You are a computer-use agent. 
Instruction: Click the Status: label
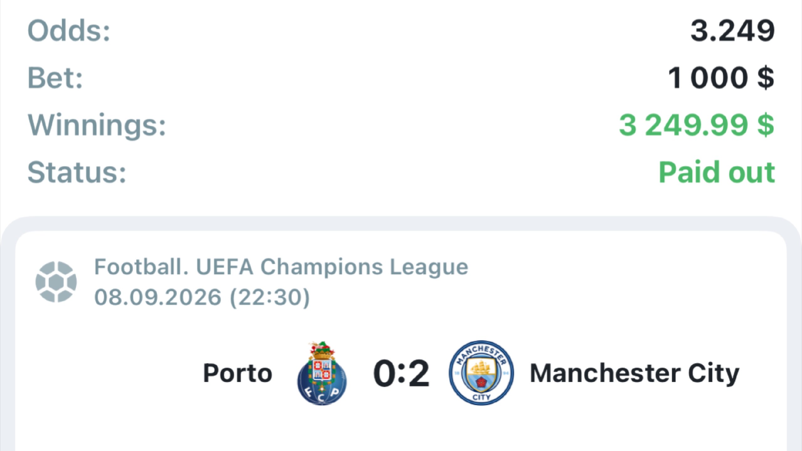(77, 172)
